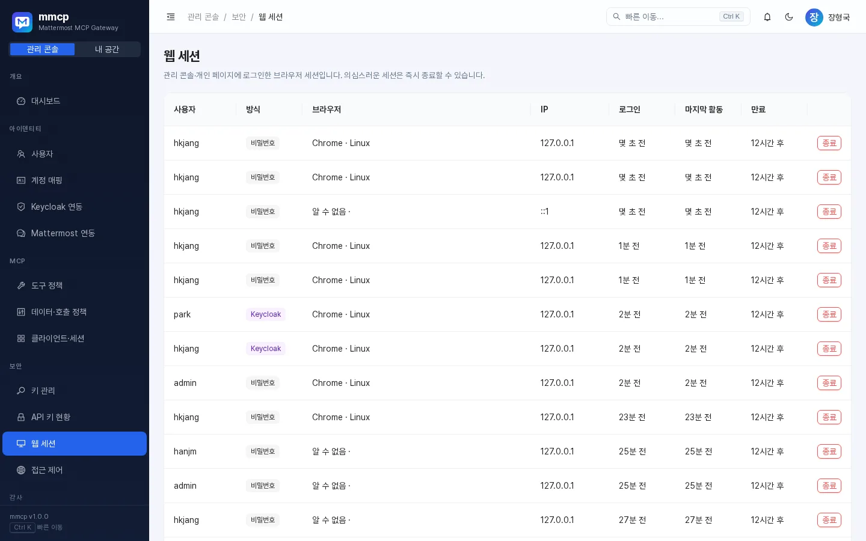
Task: Switch to the 내 공간 tab
Action: point(107,49)
